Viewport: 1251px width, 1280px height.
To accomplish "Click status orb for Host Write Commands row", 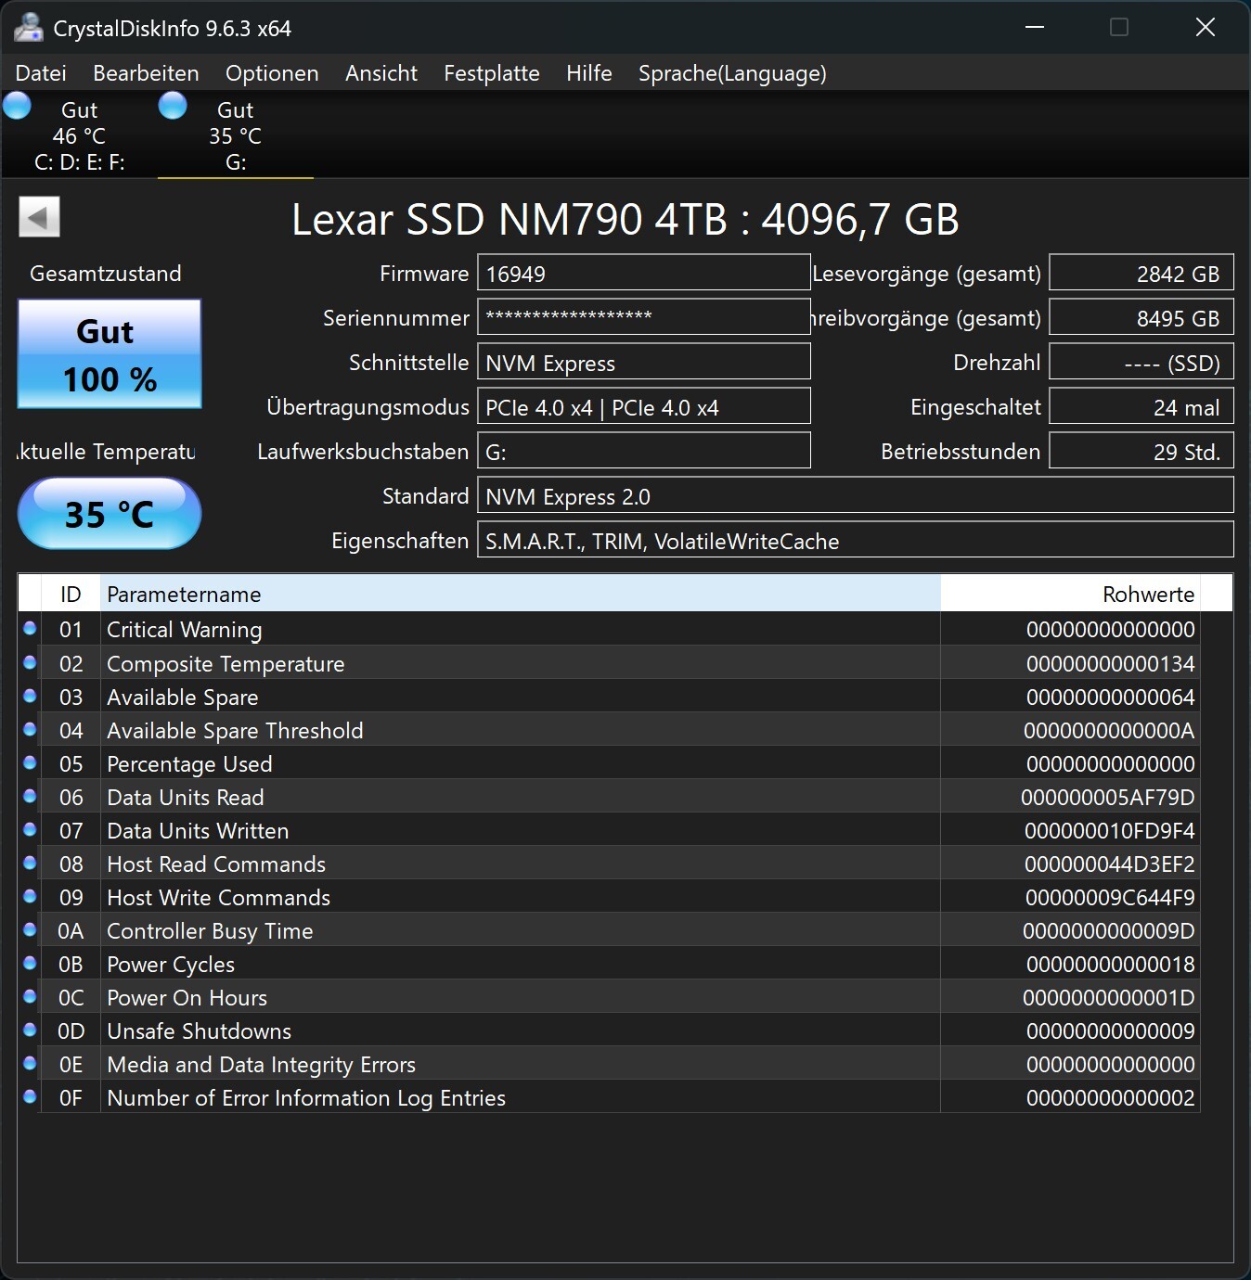I will (30, 896).
